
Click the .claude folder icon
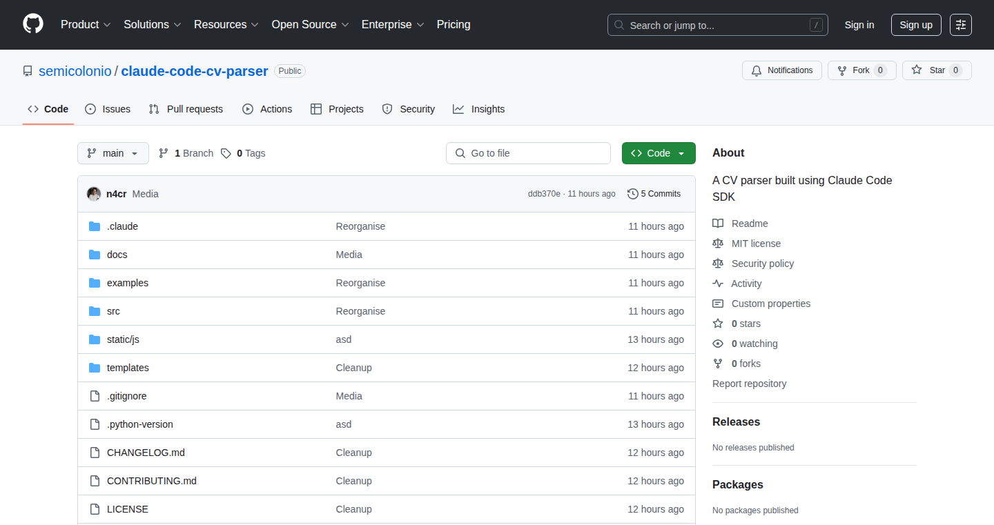click(x=95, y=226)
